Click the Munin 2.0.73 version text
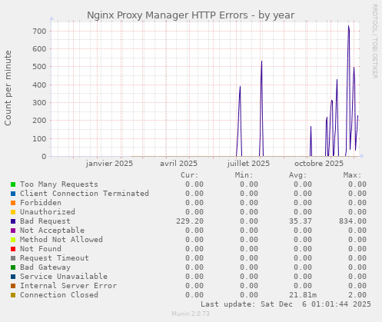The height and width of the screenshot is (322, 382). 191,314
